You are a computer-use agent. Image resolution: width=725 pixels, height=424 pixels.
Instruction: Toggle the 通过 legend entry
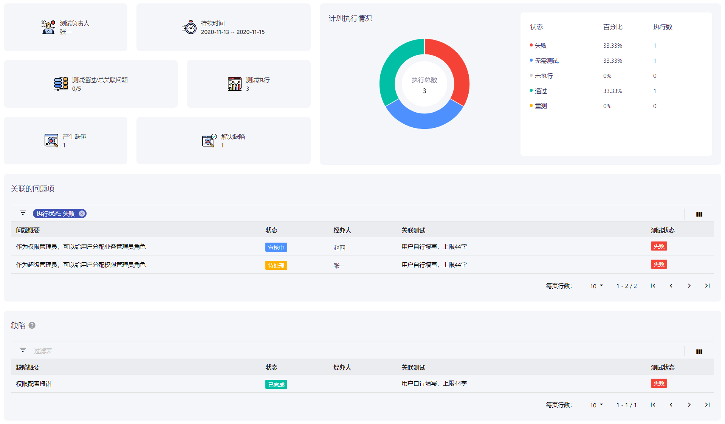(x=538, y=91)
